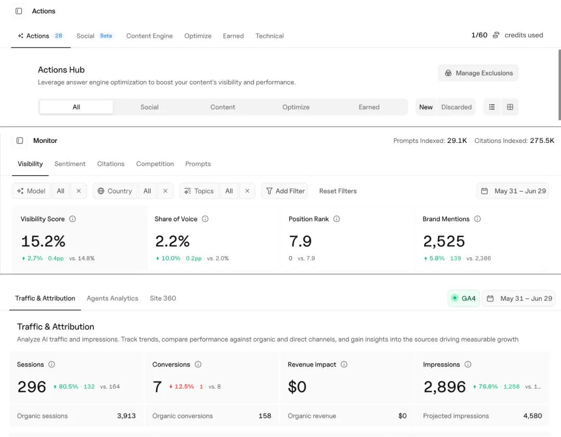This screenshot has height=437, width=561.
Task: Switch to list view icon
Action: click(492, 107)
